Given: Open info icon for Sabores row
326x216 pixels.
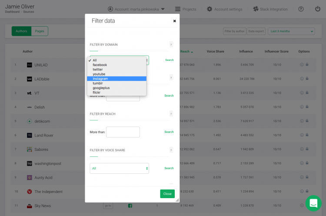Looking at the screenshot, I should [302, 149].
